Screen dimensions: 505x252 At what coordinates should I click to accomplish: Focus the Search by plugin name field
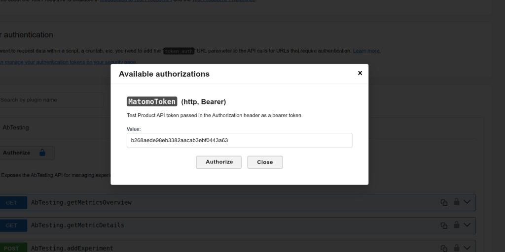point(51,100)
